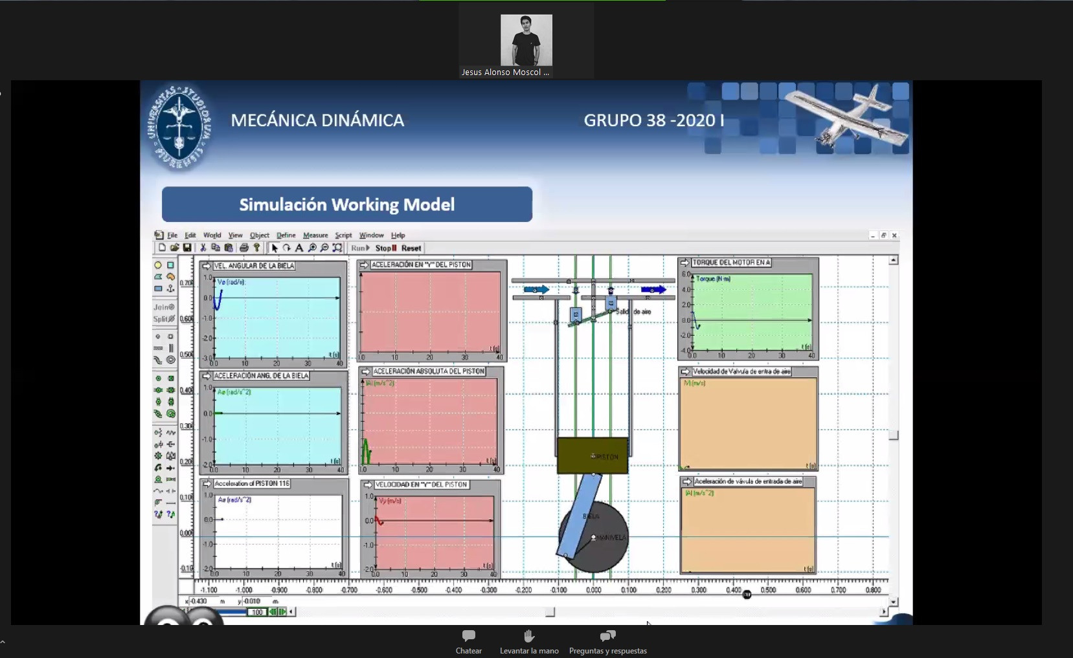This screenshot has width=1073, height=658.
Task: Expand the Object menu
Action: point(259,236)
